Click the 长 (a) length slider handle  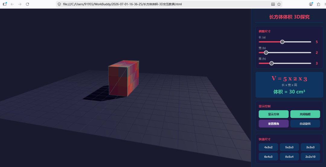282,42
